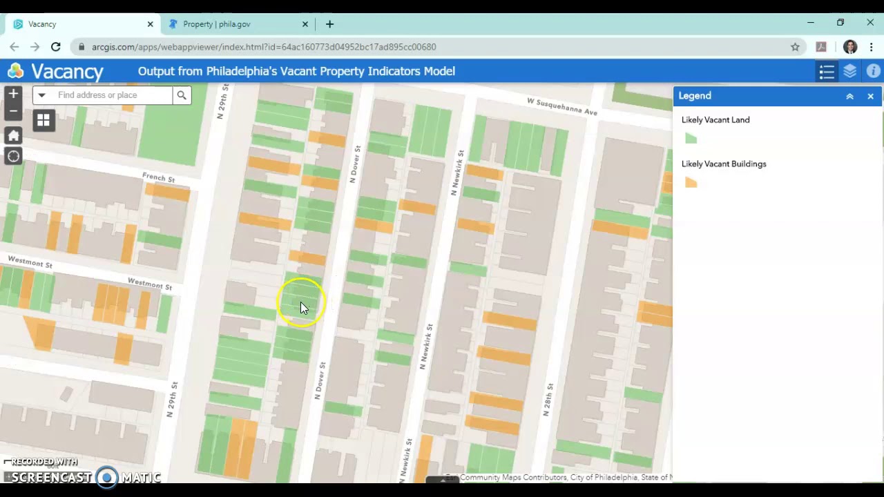Open a new browser tab

click(x=329, y=24)
